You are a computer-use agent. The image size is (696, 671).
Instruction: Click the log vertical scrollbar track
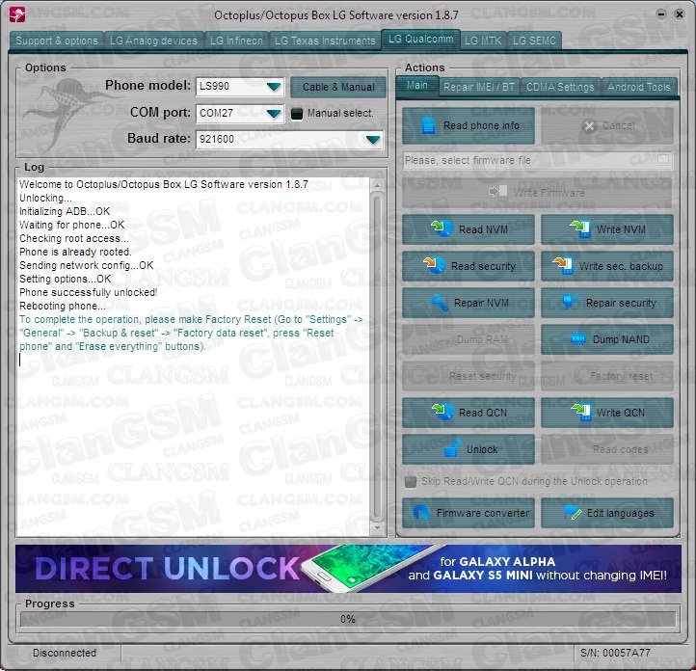click(377, 357)
